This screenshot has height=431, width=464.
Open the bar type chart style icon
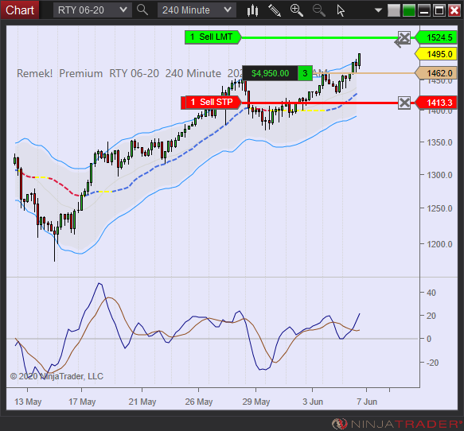click(x=253, y=10)
